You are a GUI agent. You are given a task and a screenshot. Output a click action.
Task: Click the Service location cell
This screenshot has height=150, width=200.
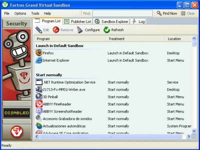(x=172, y=82)
